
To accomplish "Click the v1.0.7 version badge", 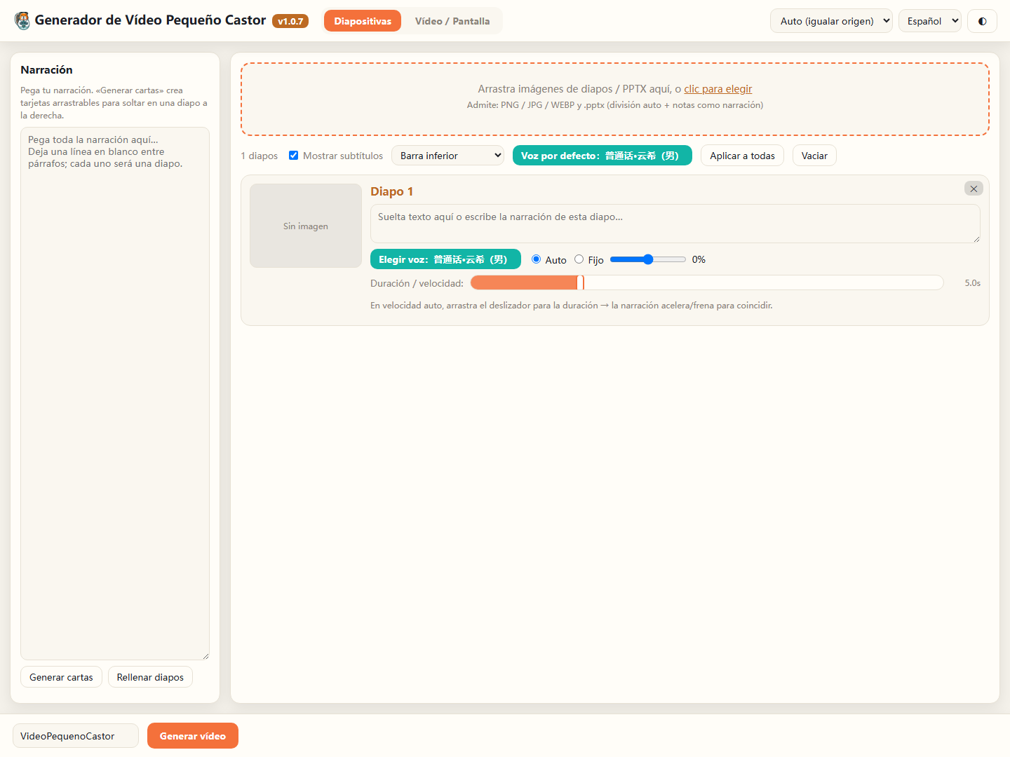I will point(290,21).
